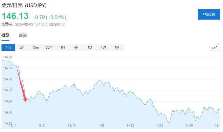Viewport: 223px width, 132px height.
Task: Click the 14:05 time axis marker
Action: pos(101,126)
